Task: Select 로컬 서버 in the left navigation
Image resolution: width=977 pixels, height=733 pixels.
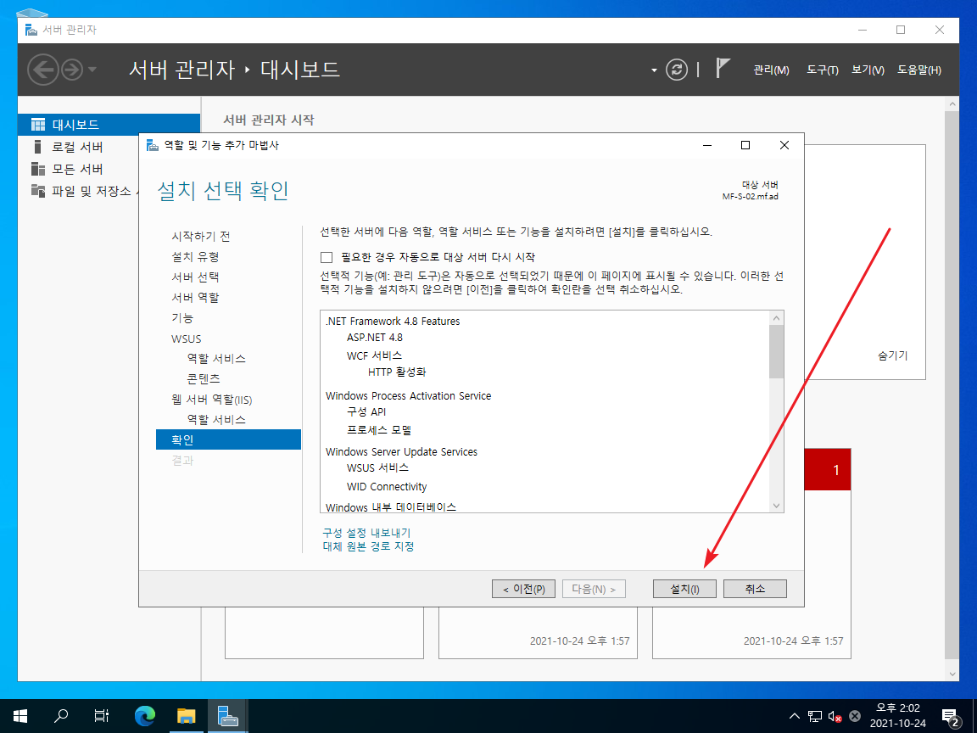Action: pyautogui.click(x=78, y=147)
